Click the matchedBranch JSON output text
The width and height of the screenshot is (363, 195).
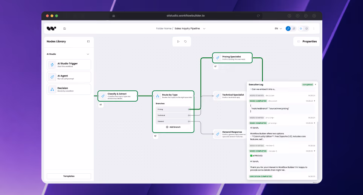270,109
